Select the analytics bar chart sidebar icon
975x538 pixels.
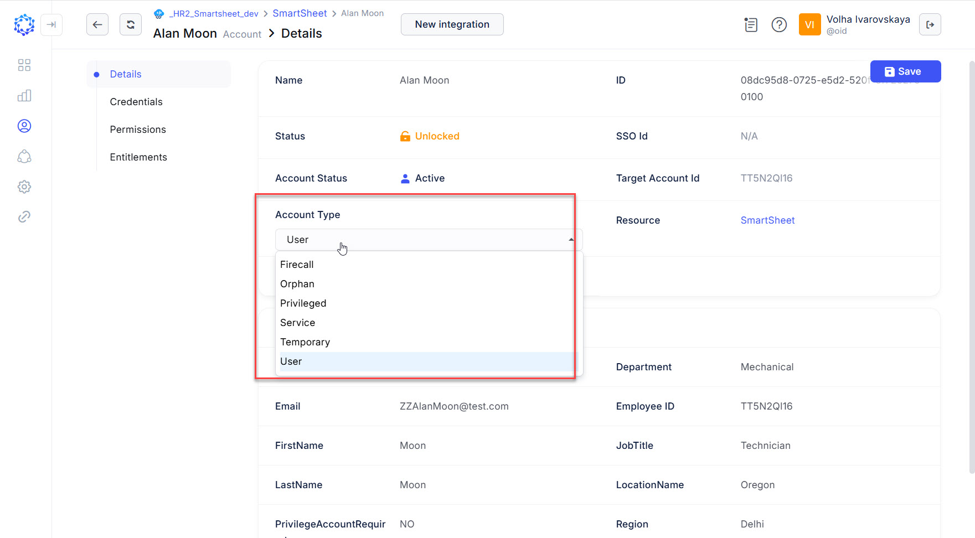tap(24, 95)
